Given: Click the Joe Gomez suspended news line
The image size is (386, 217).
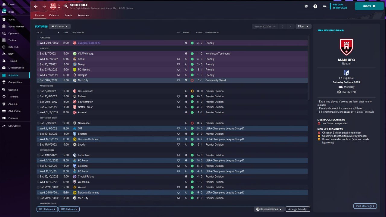Looking at the screenshot, I should point(334,123).
